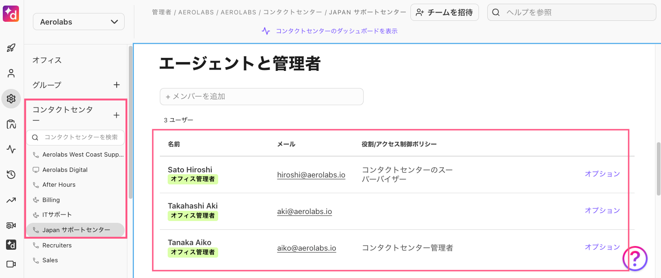This screenshot has width=661, height=278.
Task: Click the plus icon next to グループ
Action: click(117, 85)
